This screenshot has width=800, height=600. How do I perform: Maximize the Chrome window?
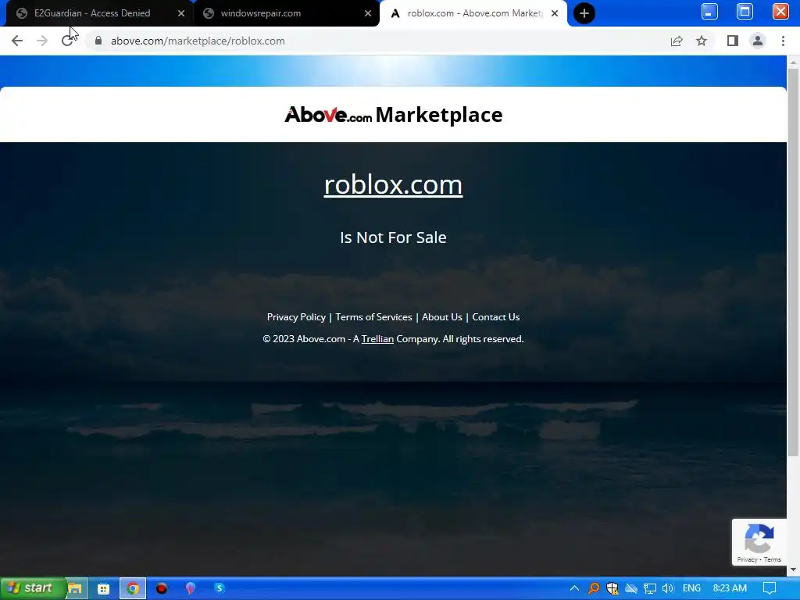pyautogui.click(x=745, y=11)
